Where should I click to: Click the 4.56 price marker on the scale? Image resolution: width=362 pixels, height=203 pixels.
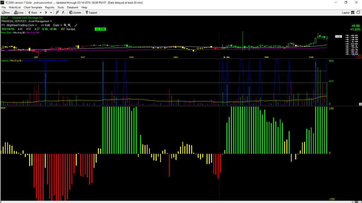click(x=338, y=37)
